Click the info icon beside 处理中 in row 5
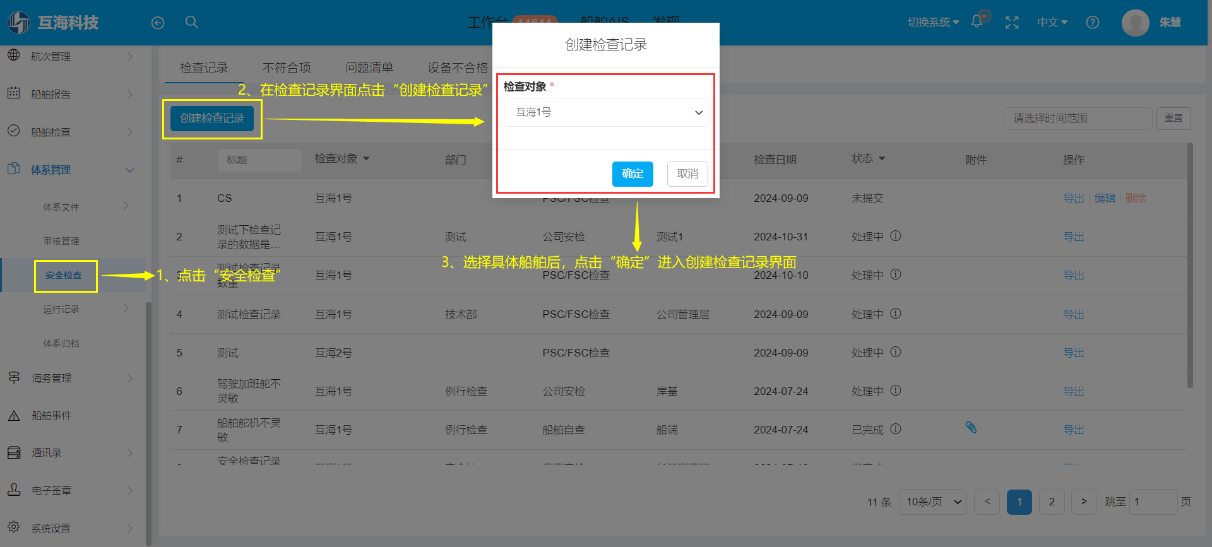 (x=896, y=352)
